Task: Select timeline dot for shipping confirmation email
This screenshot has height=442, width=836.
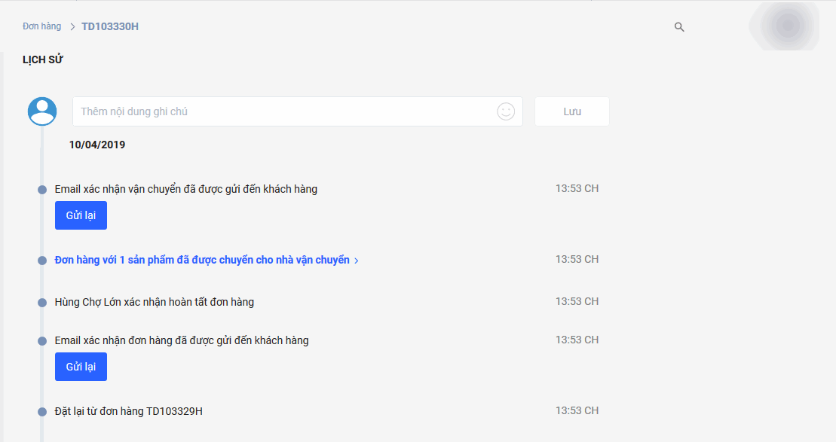Action: 42,190
